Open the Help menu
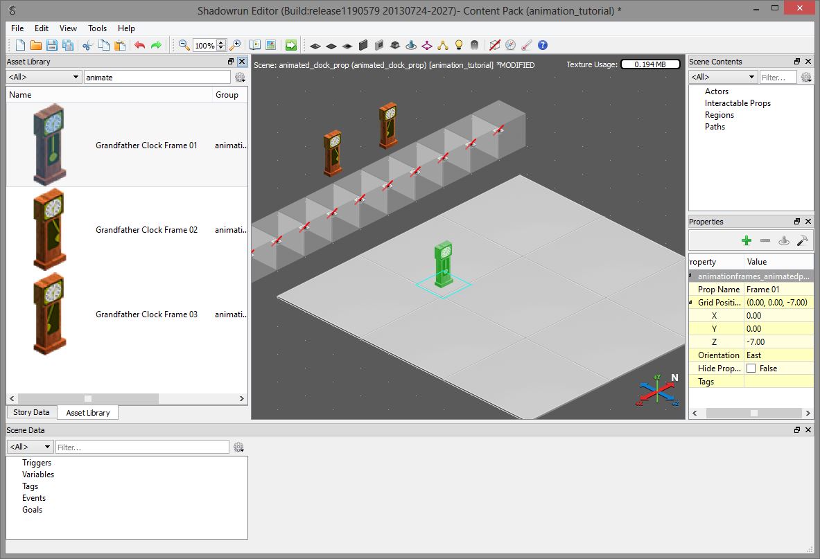The height and width of the screenshot is (559, 820). pos(126,28)
